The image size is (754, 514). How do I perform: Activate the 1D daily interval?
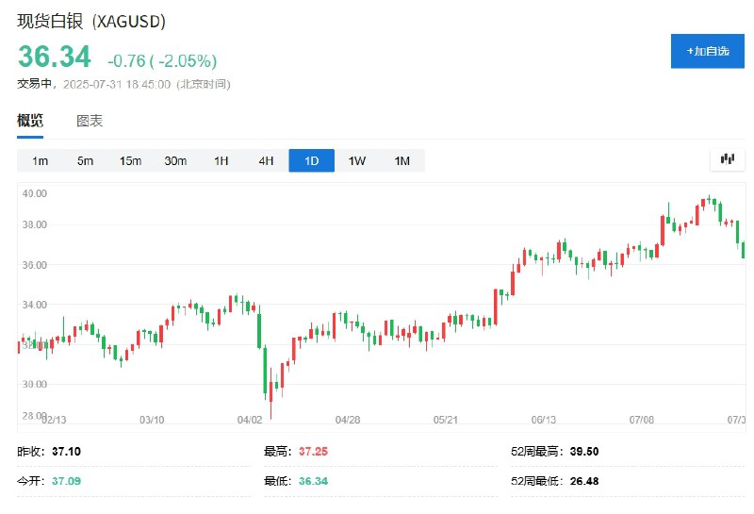(312, 160)
